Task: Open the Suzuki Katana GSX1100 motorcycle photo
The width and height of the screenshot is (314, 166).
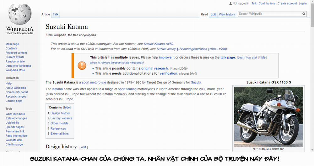Action: coord(268,117)
